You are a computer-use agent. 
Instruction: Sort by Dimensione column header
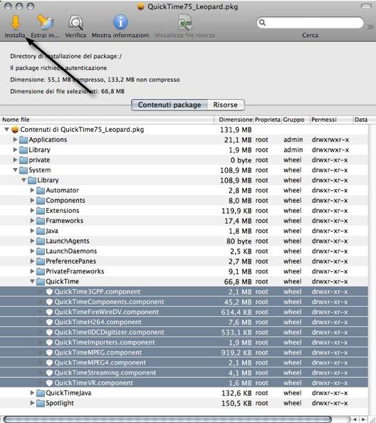coord(234,120)
